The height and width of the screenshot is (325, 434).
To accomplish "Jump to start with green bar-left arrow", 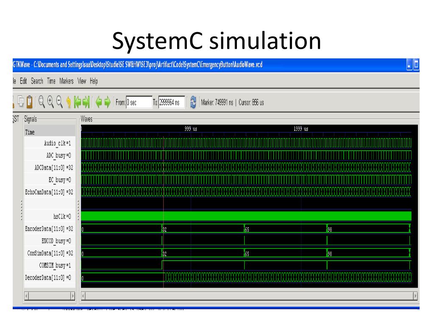I will coord(77,102).
